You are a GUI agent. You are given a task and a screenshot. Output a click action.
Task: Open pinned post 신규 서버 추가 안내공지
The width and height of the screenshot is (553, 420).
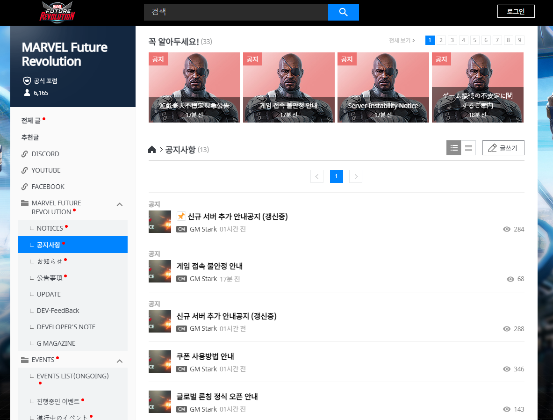pos(238,217)
